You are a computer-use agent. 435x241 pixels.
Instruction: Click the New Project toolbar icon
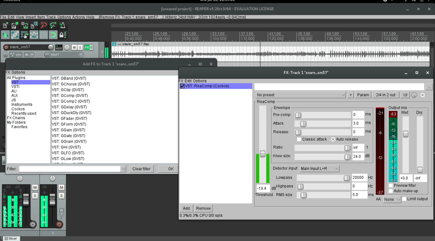(5, 25)
